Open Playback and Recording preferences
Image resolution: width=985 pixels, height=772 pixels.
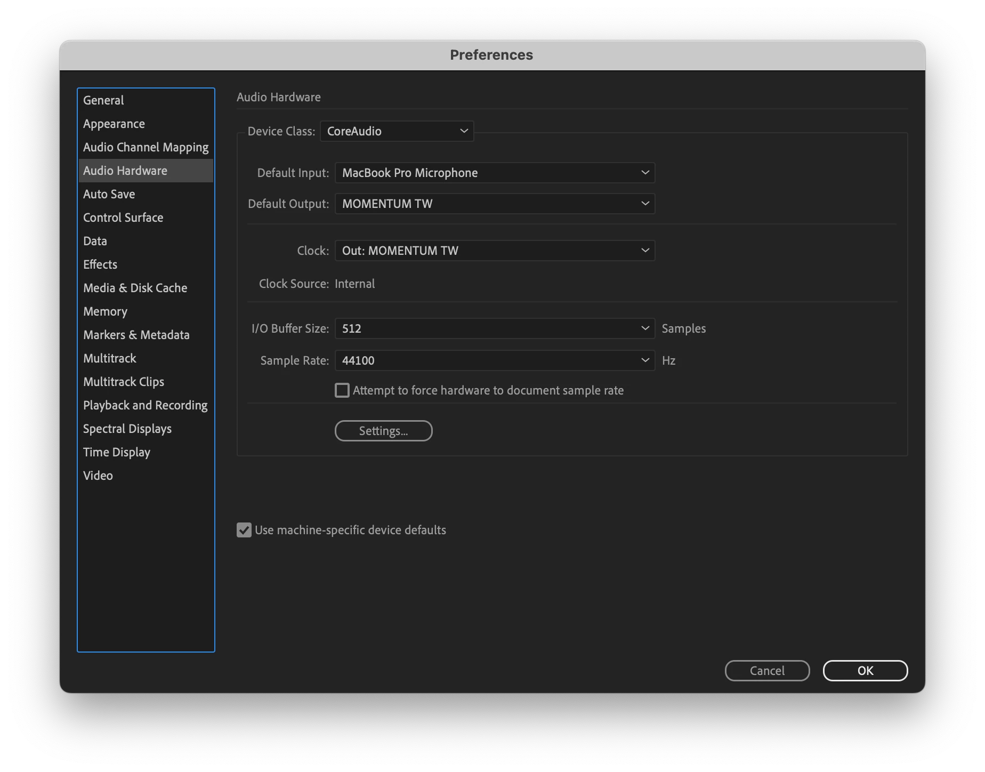pos(146,405)
